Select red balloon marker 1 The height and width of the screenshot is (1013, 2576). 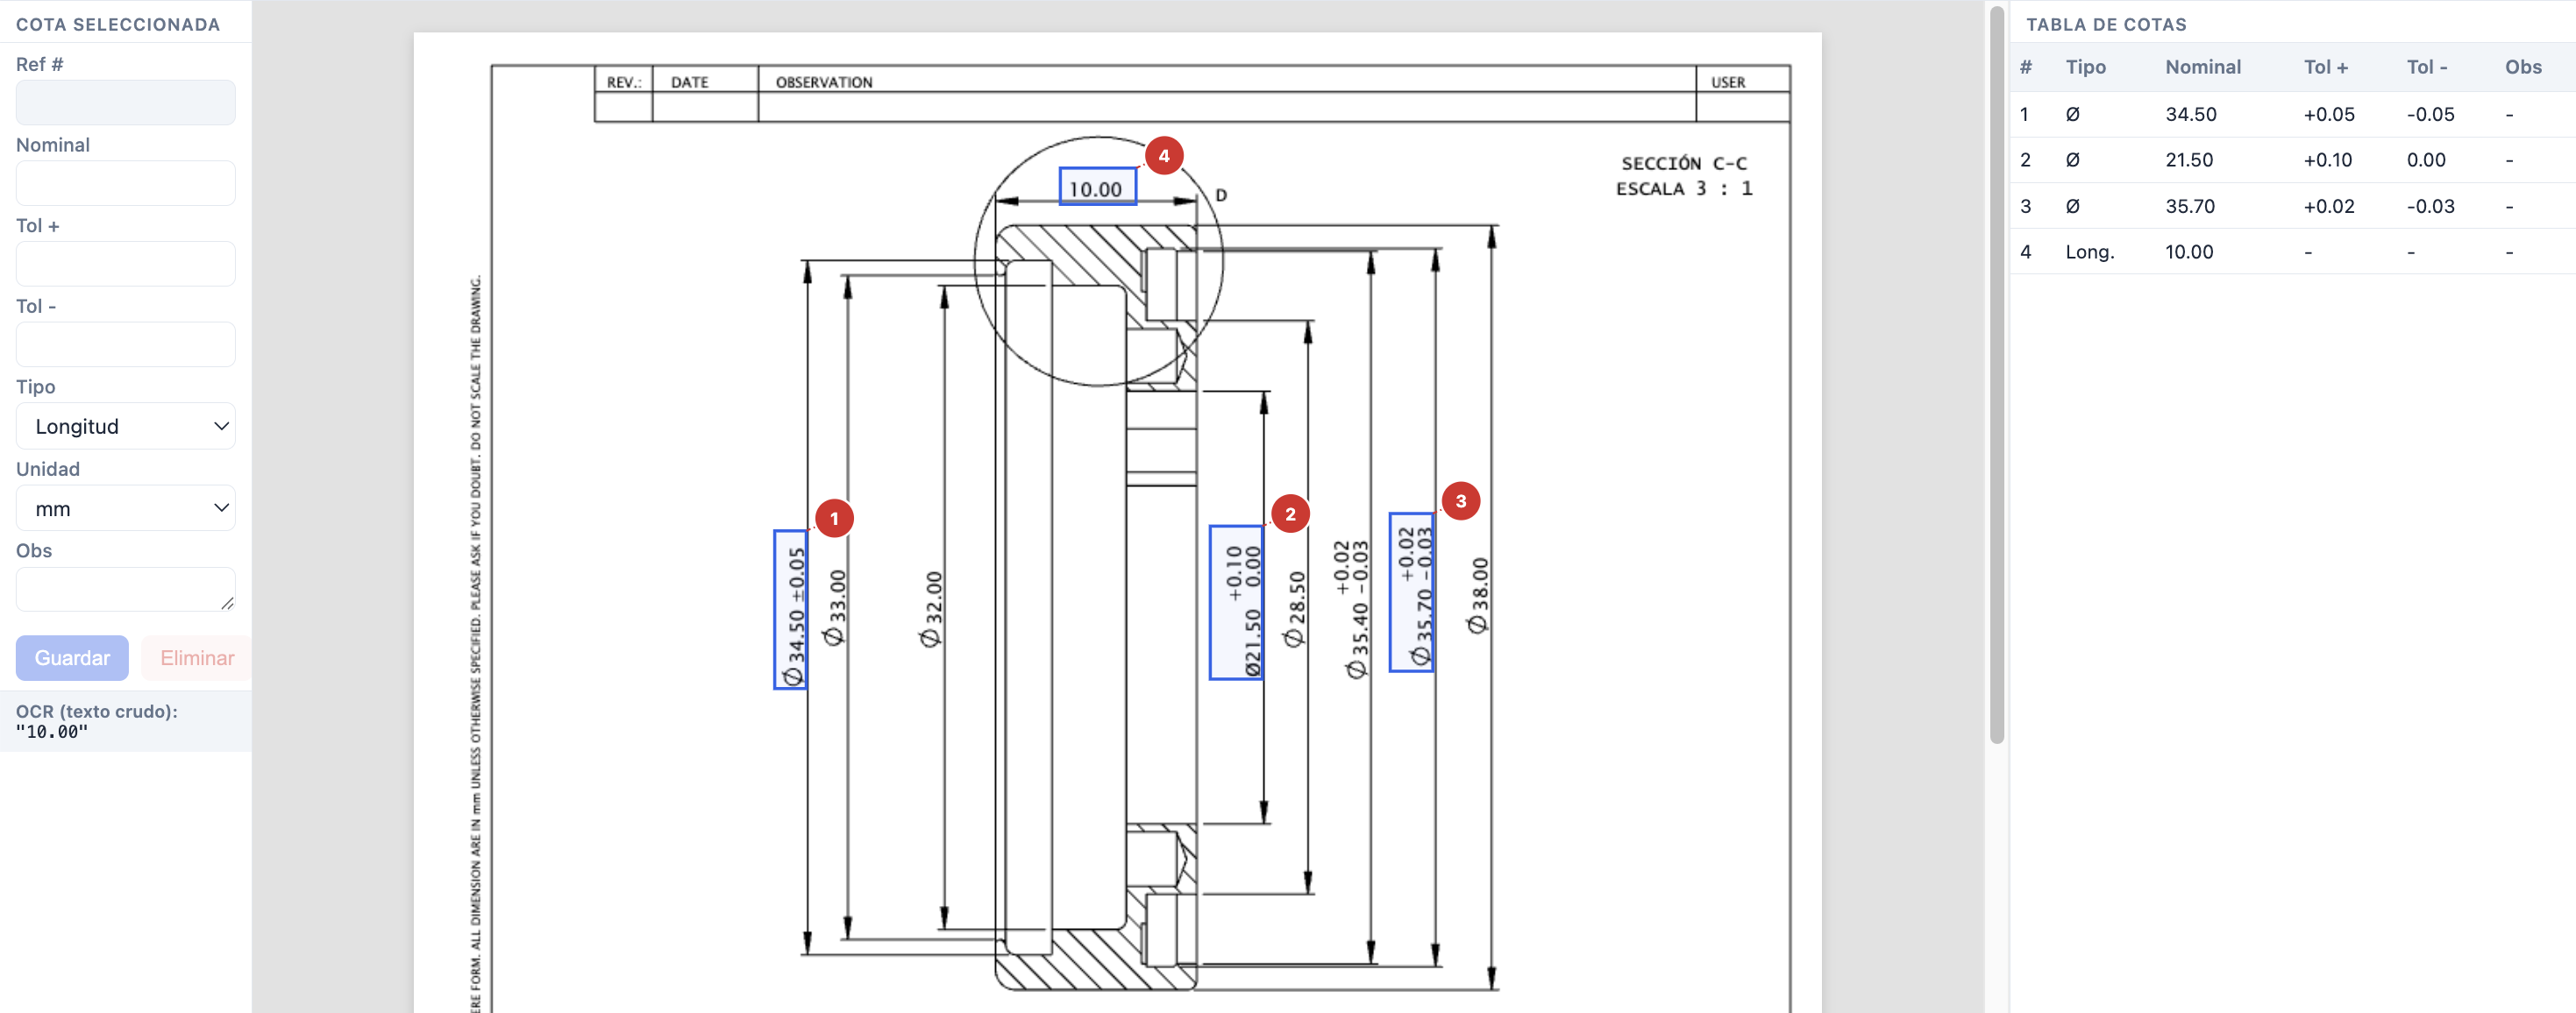[x=834, y=519]
